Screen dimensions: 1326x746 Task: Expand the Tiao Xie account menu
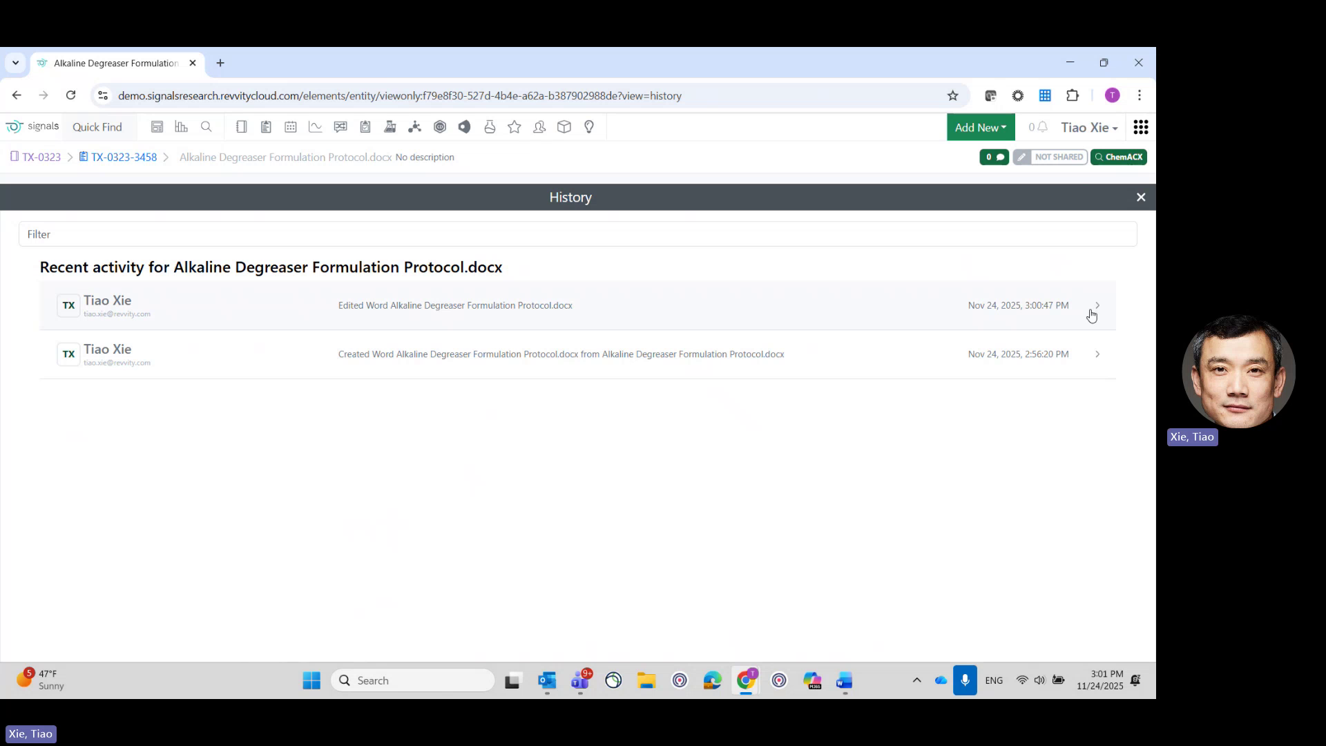click(x=1088, y=127)
